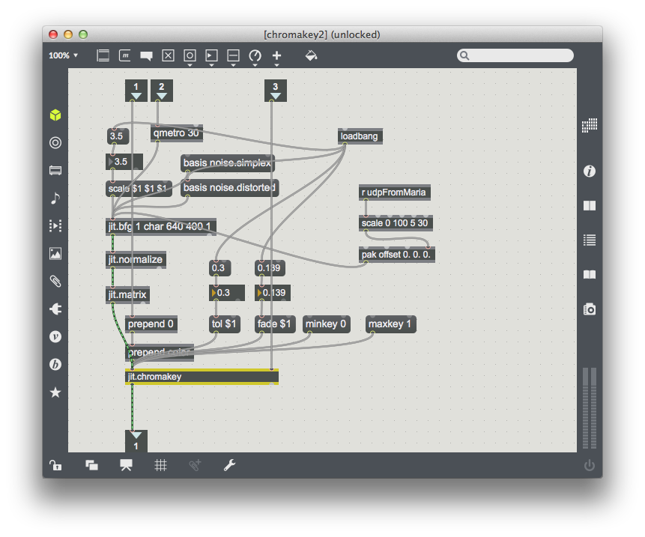Click the search field in the toolbar
Viewport: 645px width, 537px height.
pyautogui.click(x=515, y=55)
